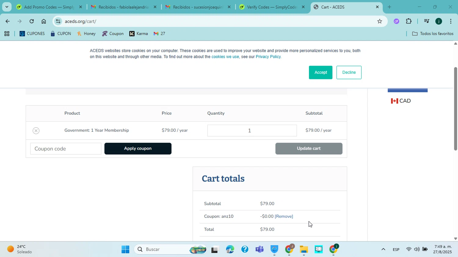This screenshot has width=458, height=257.
Task: Open browser home page
Action: [x=44, y=21]
